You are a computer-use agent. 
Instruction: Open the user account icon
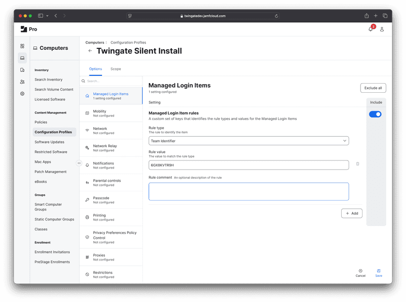pyautogui.click(x=382, y=29)
